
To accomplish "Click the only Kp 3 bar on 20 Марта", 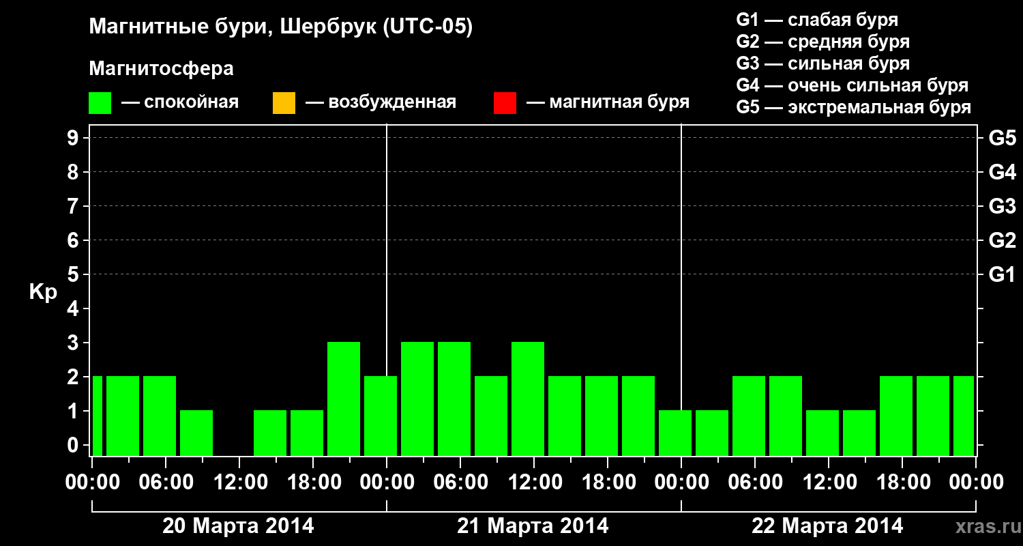I will tap(344, 399).
